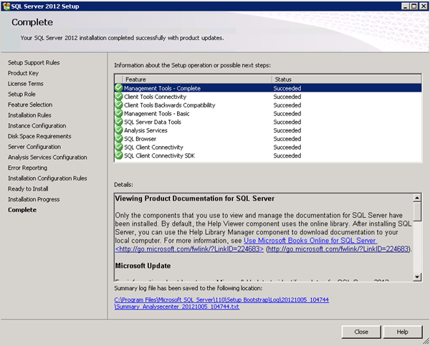This screenshot has height=346, width=430.
Task: Click success icon next to SQL Server Data Tools
Action: pos(119,122)
